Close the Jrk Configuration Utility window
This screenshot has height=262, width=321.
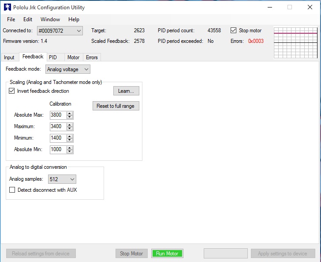tap(310, 7)
